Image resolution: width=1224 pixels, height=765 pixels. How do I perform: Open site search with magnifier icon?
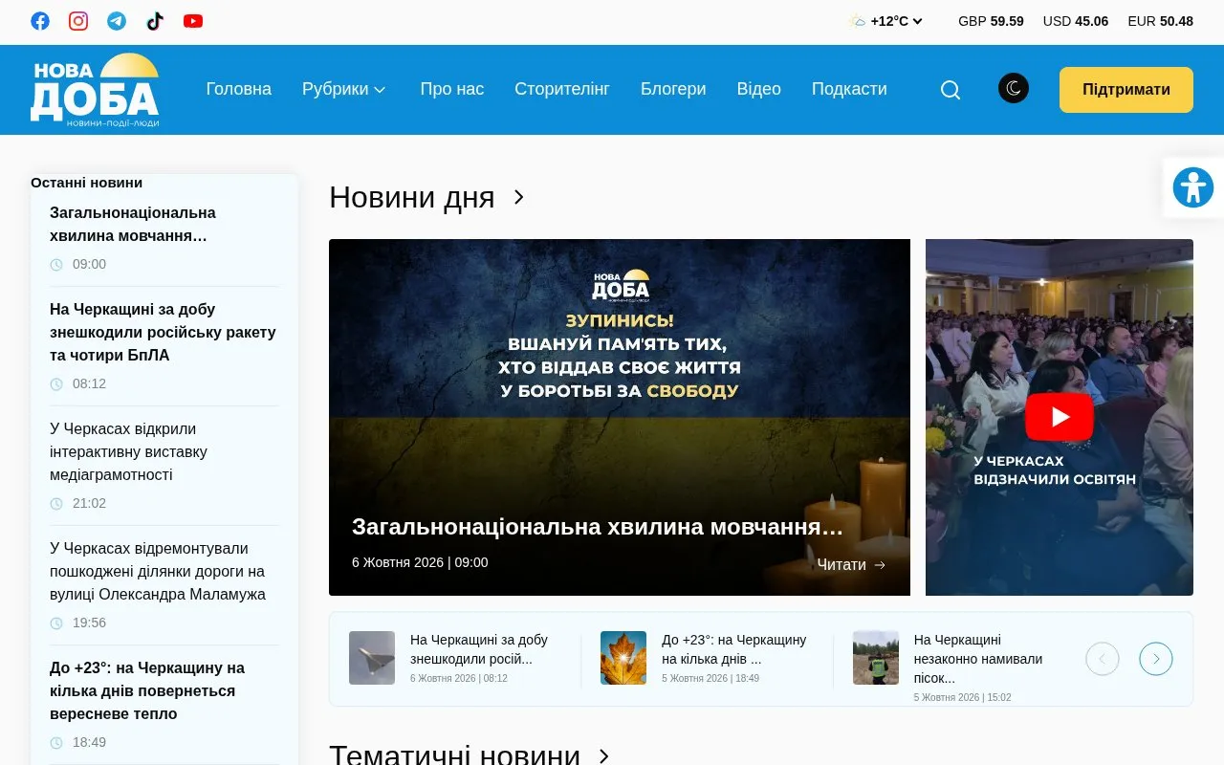point(951,90)
